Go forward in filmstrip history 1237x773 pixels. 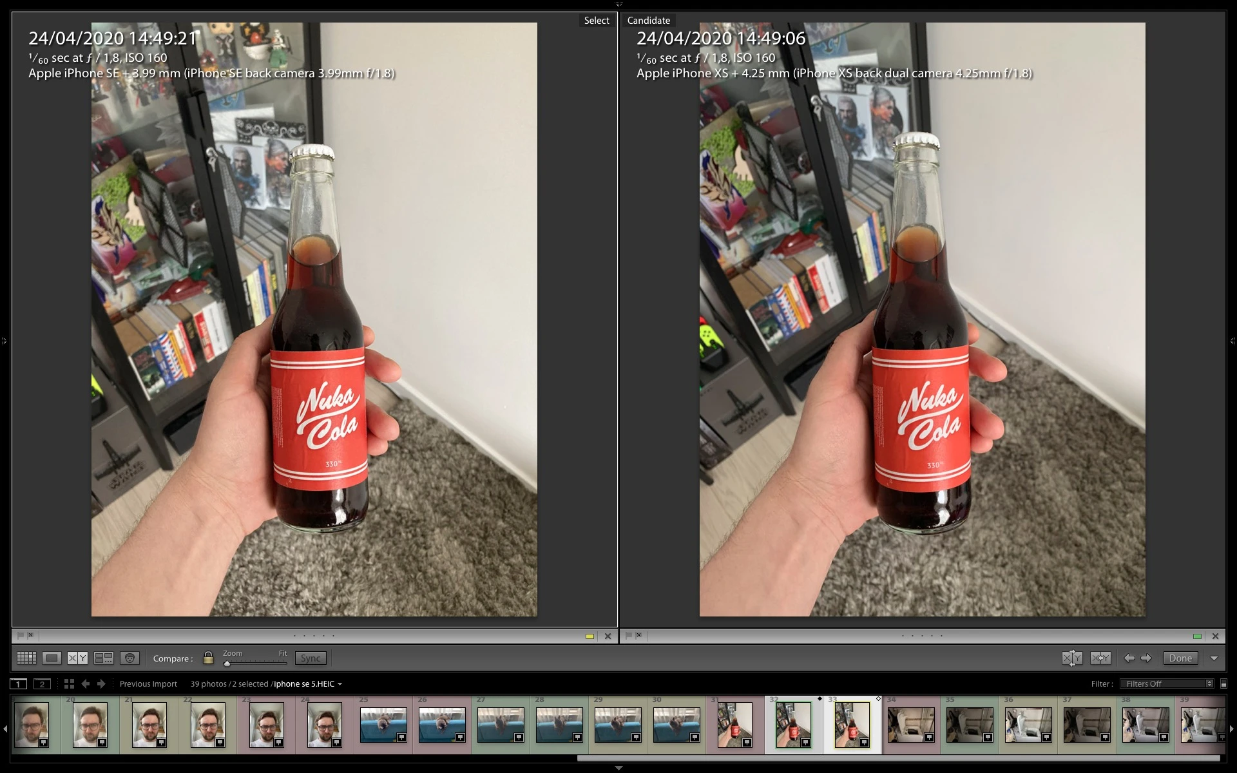[x=101, y=683]
